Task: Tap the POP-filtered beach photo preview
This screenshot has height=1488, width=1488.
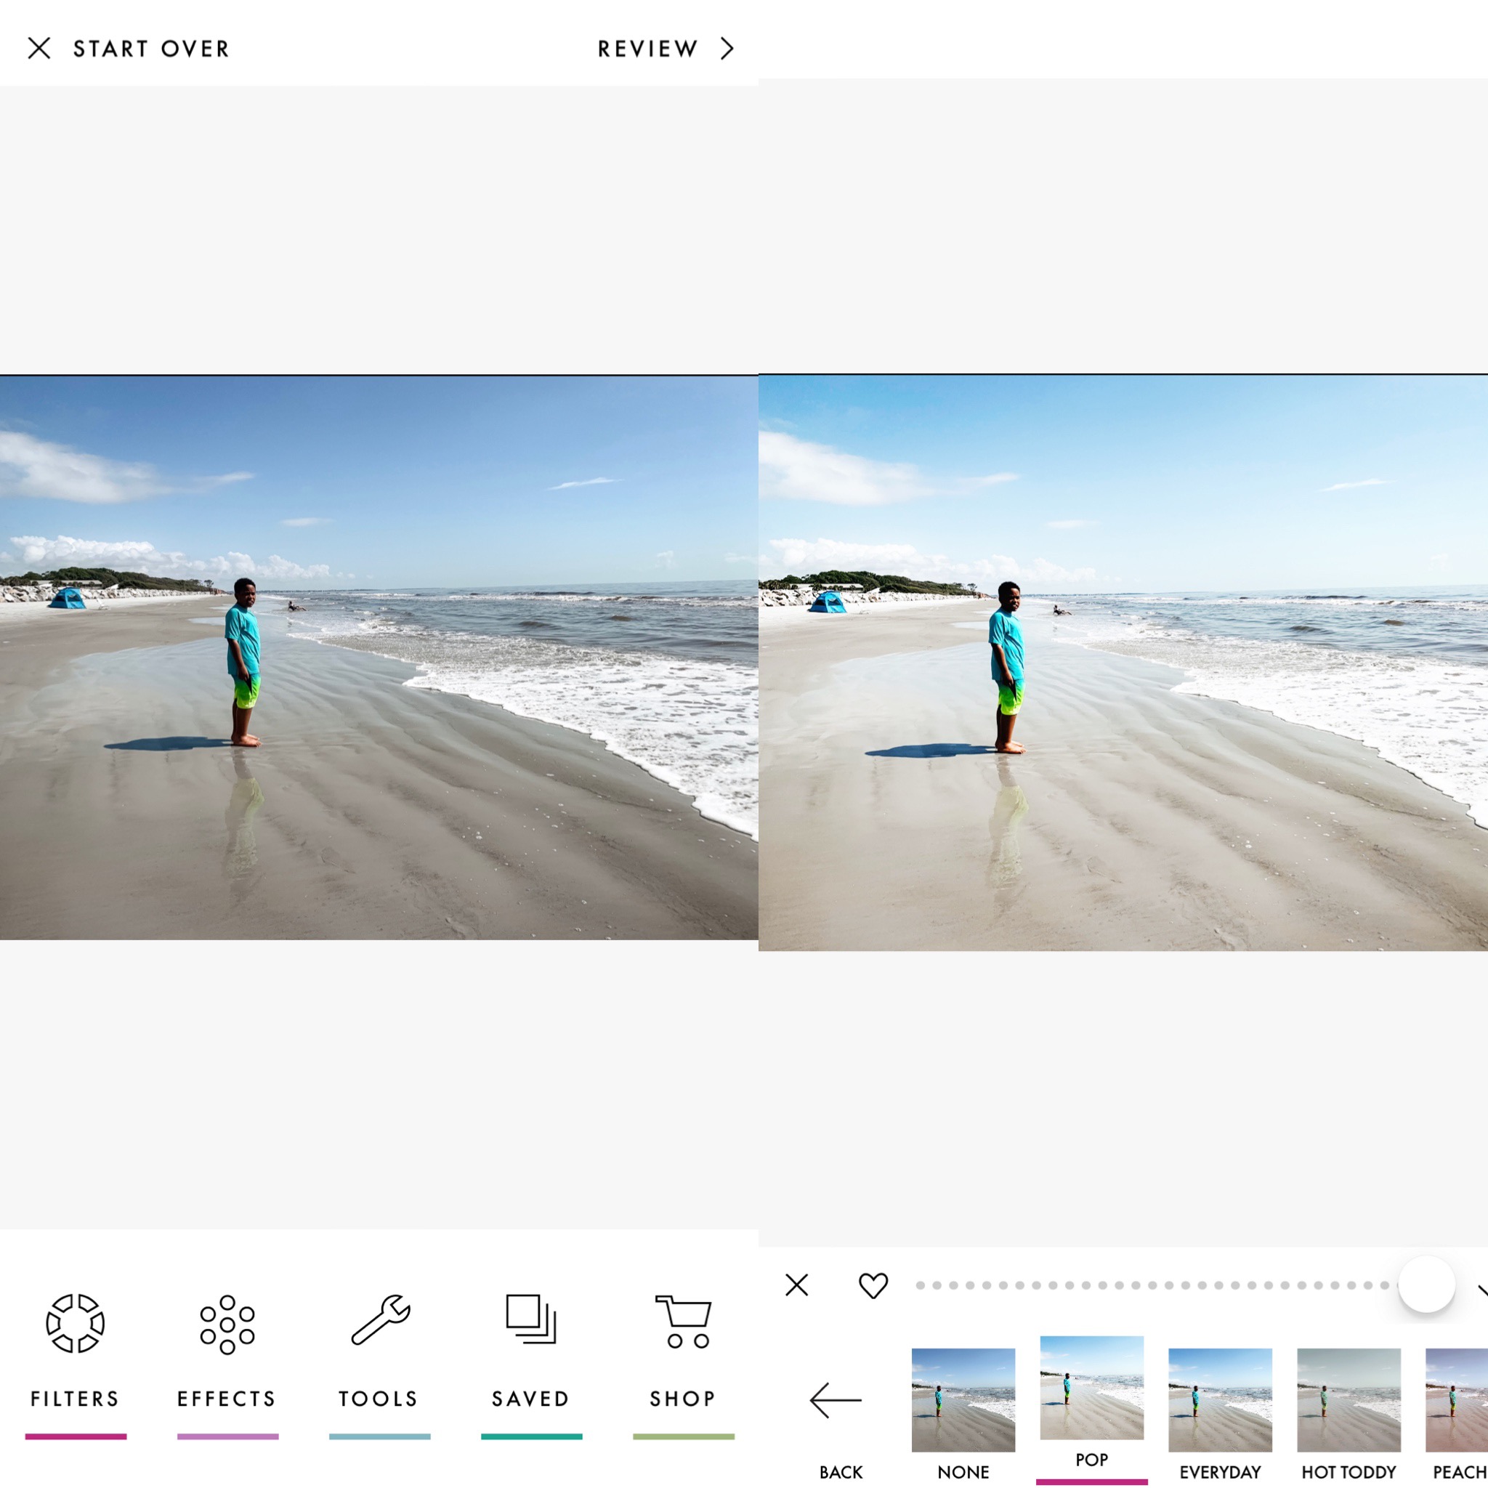Action: [x=1123, y=663]
